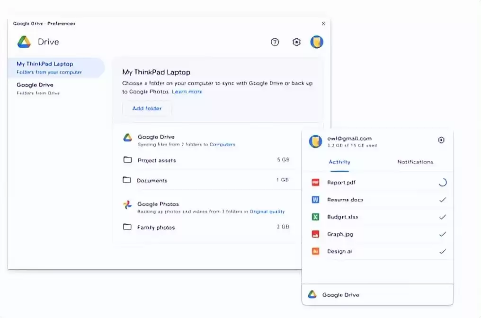Click the Original quality link
Image resolution: width=481 pixels, height=318 pixels.
[x=267, y=212]
